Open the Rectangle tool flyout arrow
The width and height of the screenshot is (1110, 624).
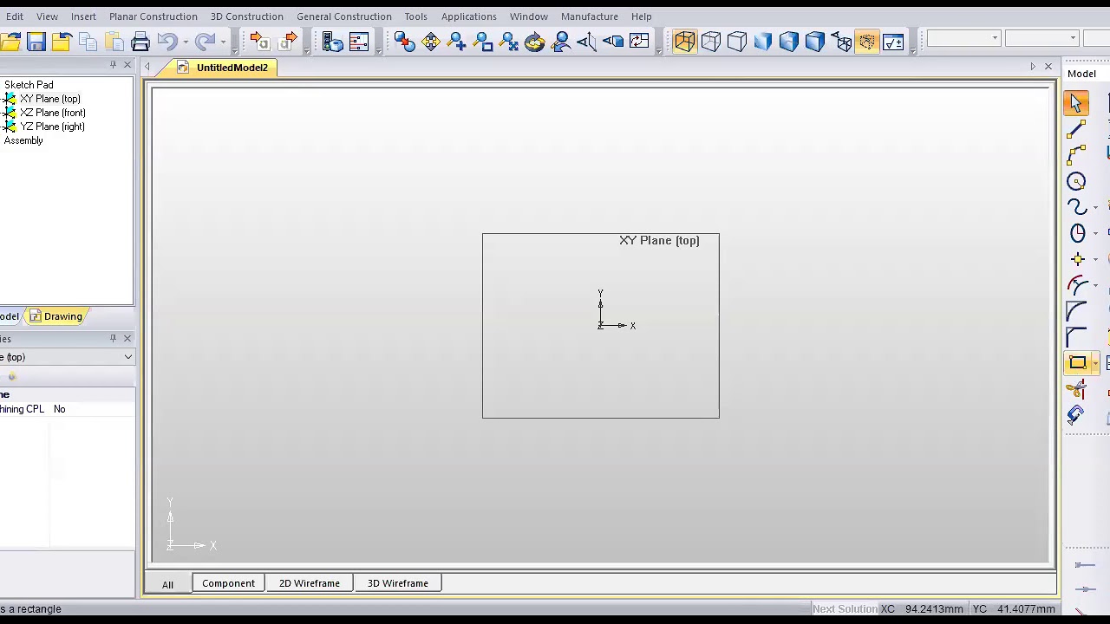click(1095, 363)
